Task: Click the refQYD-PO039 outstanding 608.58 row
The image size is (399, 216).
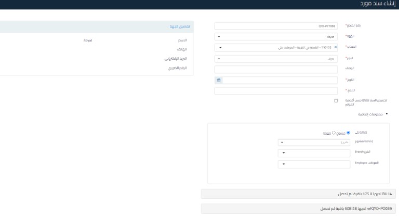Action: (x=298, y=208)
